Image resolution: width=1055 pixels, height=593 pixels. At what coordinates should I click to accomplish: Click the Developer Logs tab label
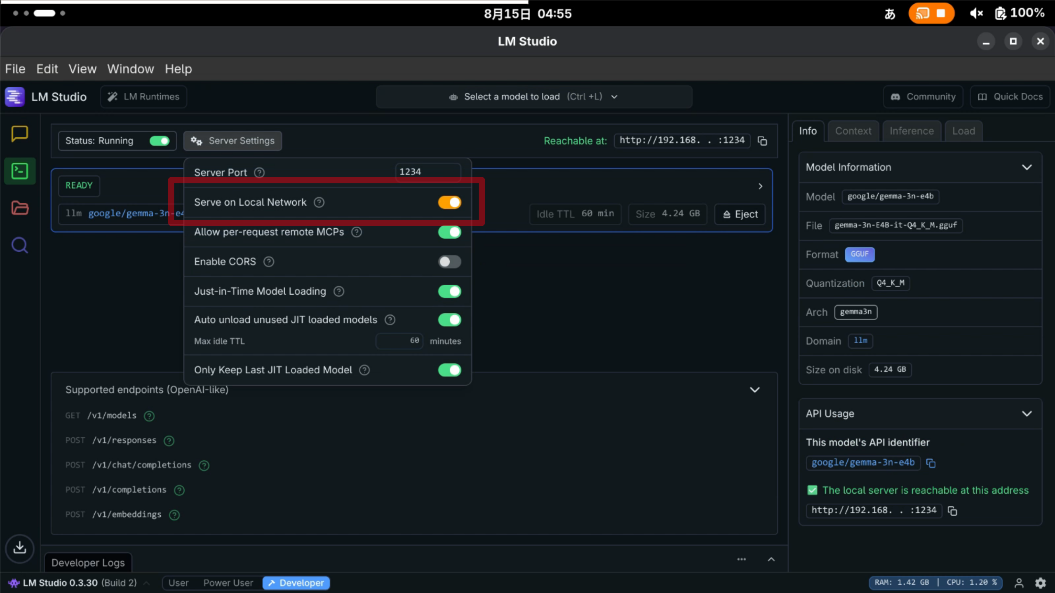pos(88,563)
